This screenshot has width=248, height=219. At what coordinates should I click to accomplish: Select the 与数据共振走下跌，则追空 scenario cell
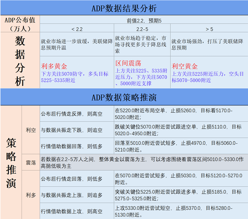(x=77, y=130)
